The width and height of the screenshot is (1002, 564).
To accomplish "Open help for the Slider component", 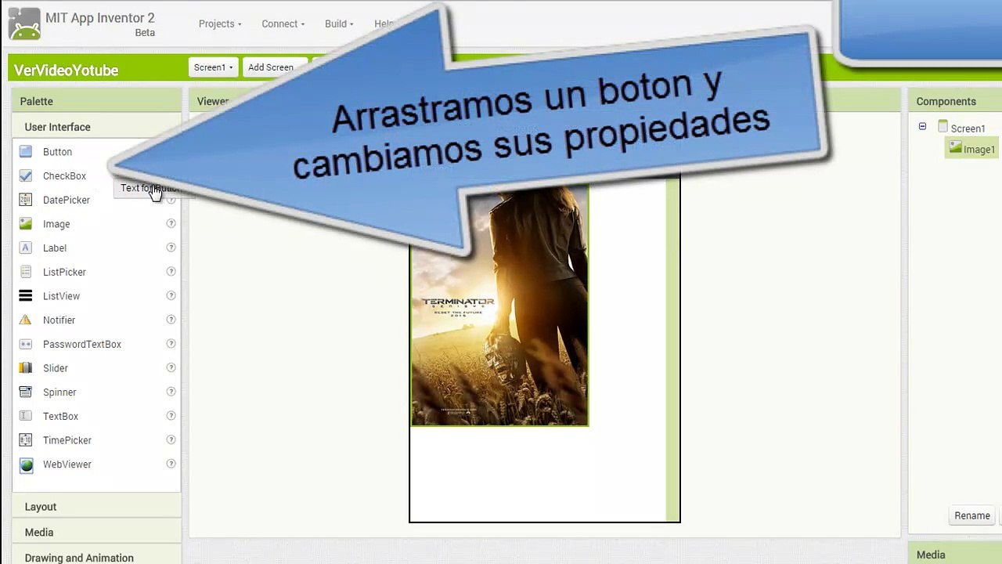I will (171, 367).
